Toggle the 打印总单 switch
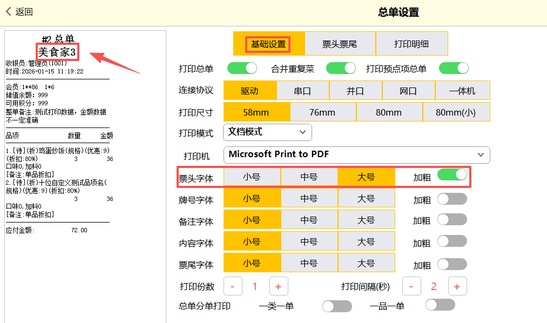The height and width of the screenshot is (323, 547). click(x=241, y=69)
